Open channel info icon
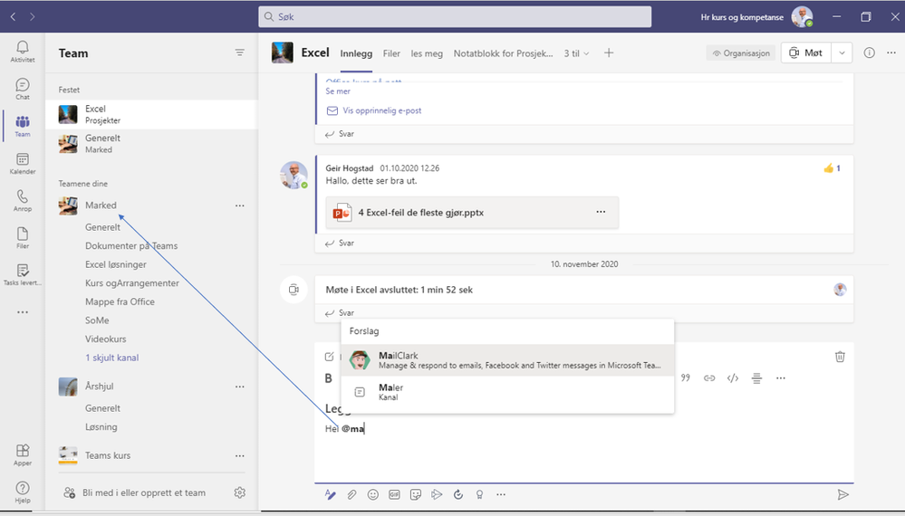This screenshot has width=905, height=516. [869, 53]
